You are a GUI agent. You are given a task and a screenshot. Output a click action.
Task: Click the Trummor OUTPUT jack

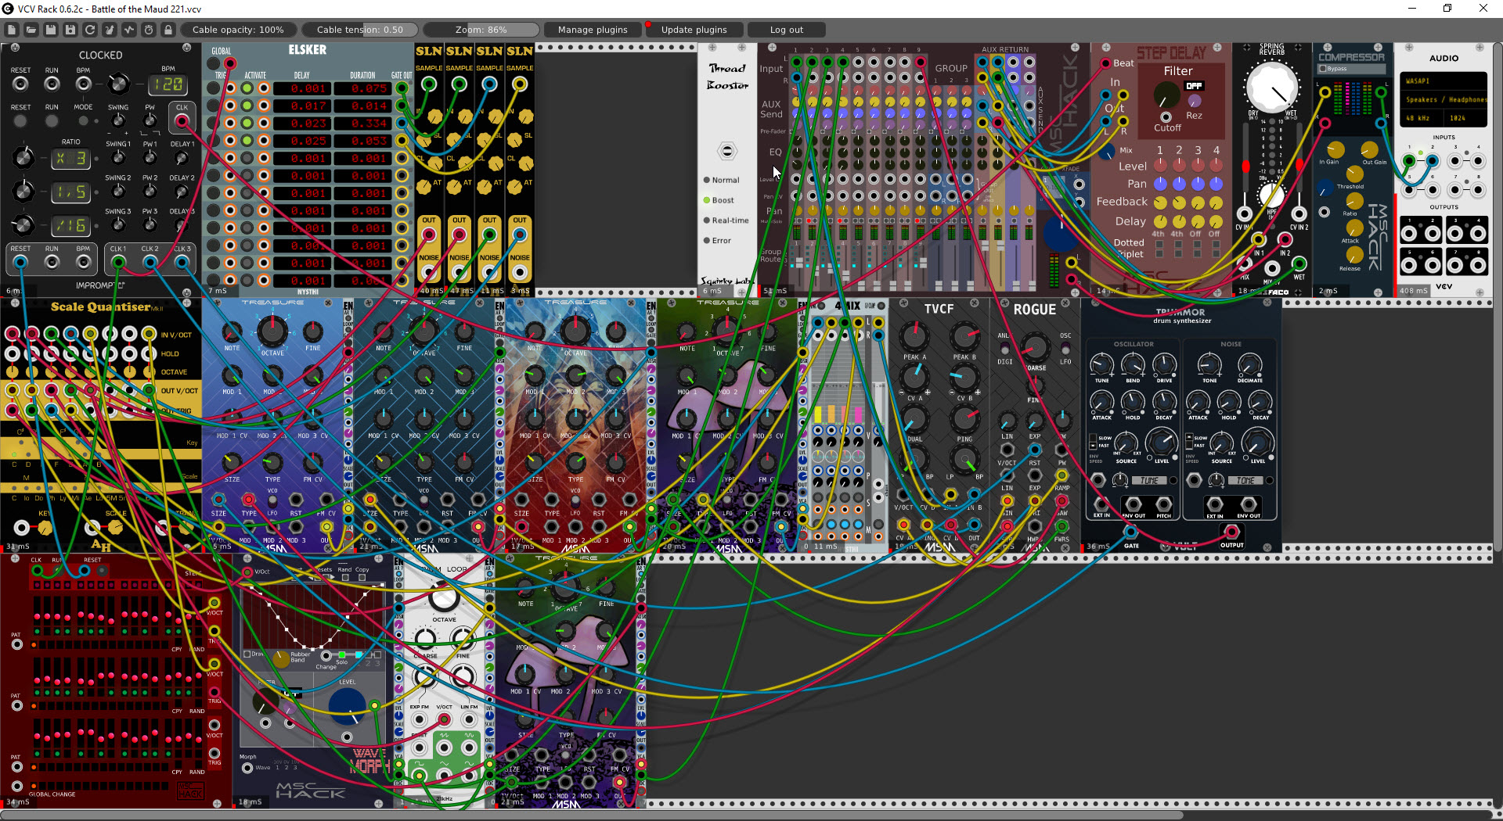(1231, 532)
